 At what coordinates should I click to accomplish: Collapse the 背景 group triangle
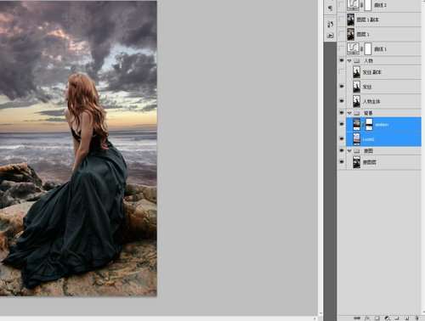point(349,113)
